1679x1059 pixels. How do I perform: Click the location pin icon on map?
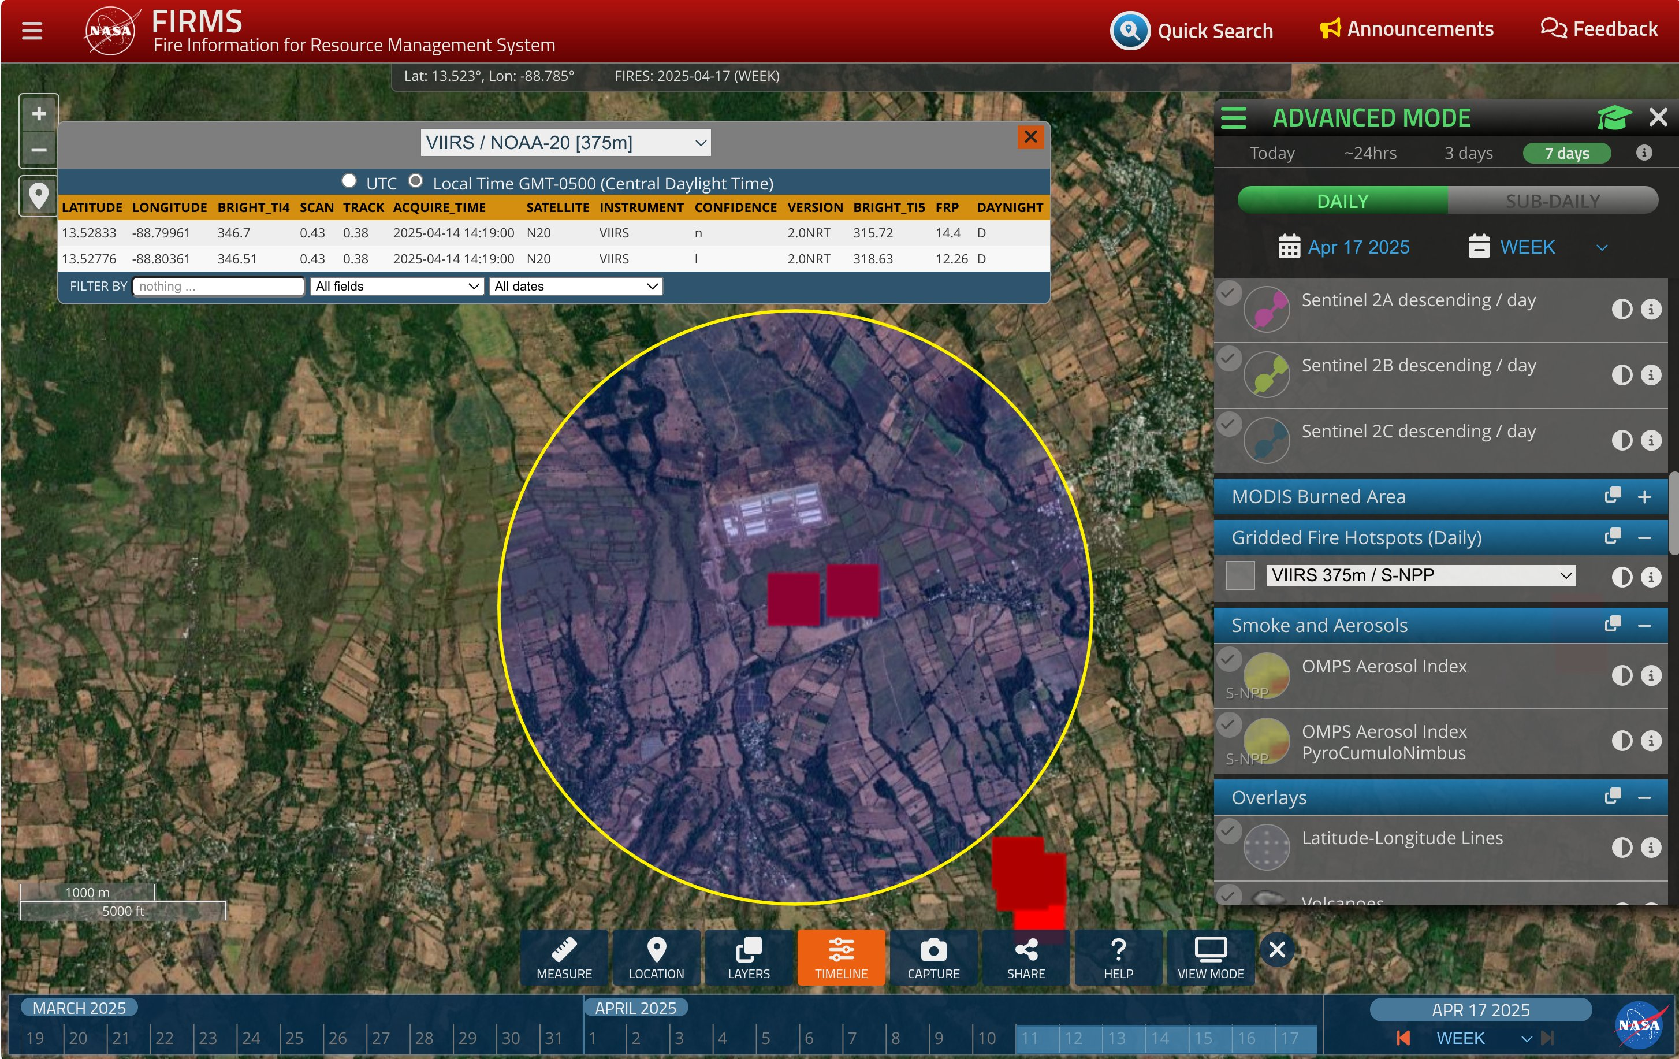[39, 196]
